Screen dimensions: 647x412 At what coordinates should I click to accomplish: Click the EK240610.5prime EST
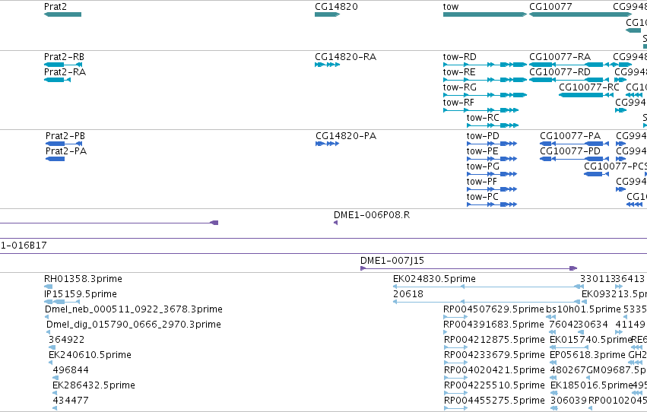[50, 363]
